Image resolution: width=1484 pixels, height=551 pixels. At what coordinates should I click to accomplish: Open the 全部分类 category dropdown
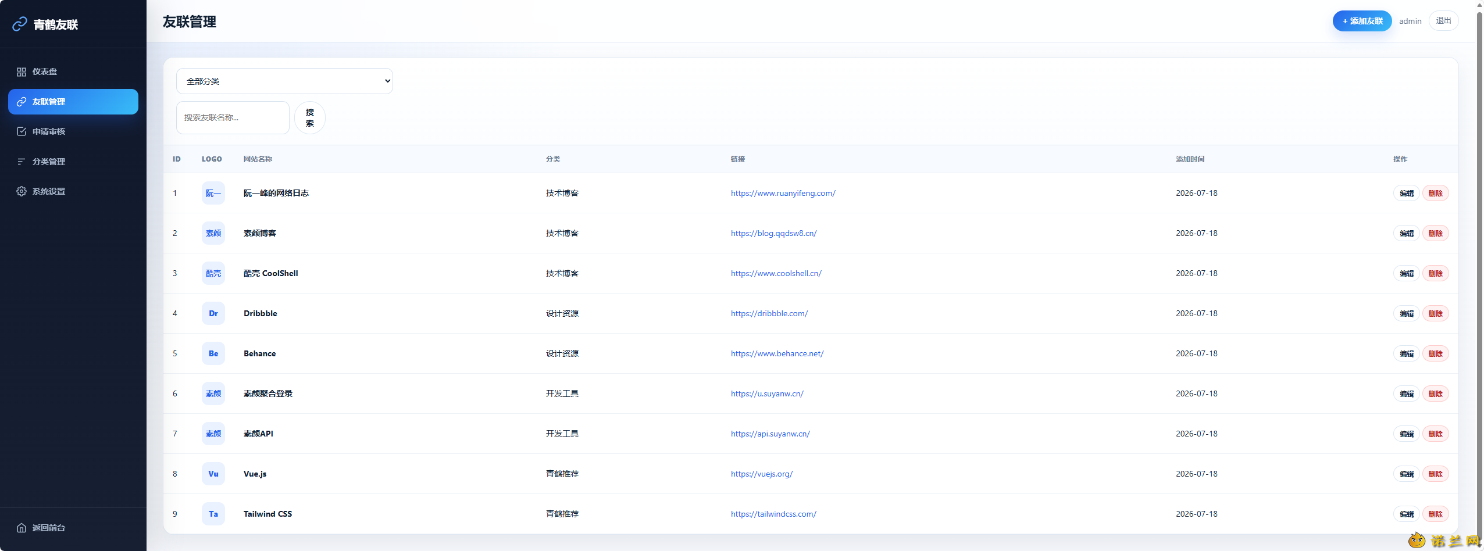point(284,81)
